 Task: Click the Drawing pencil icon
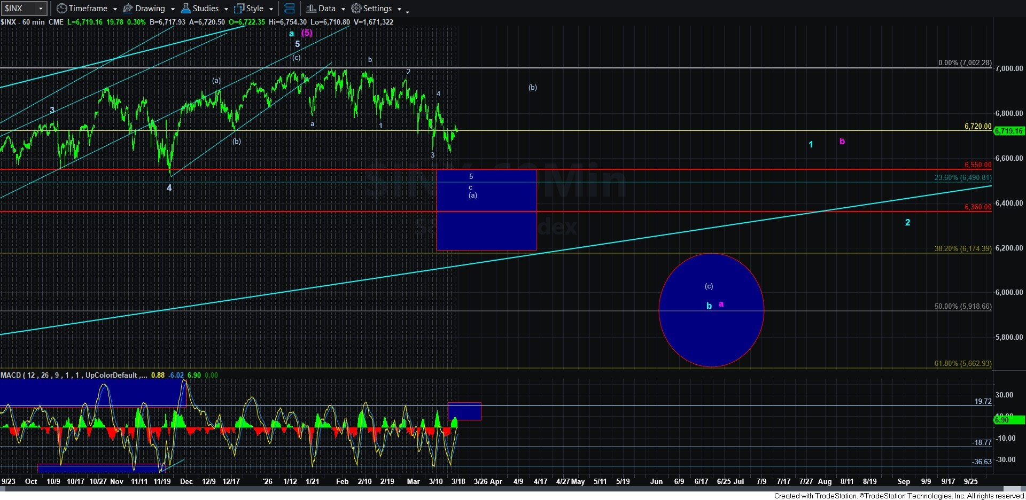point(128,9)
